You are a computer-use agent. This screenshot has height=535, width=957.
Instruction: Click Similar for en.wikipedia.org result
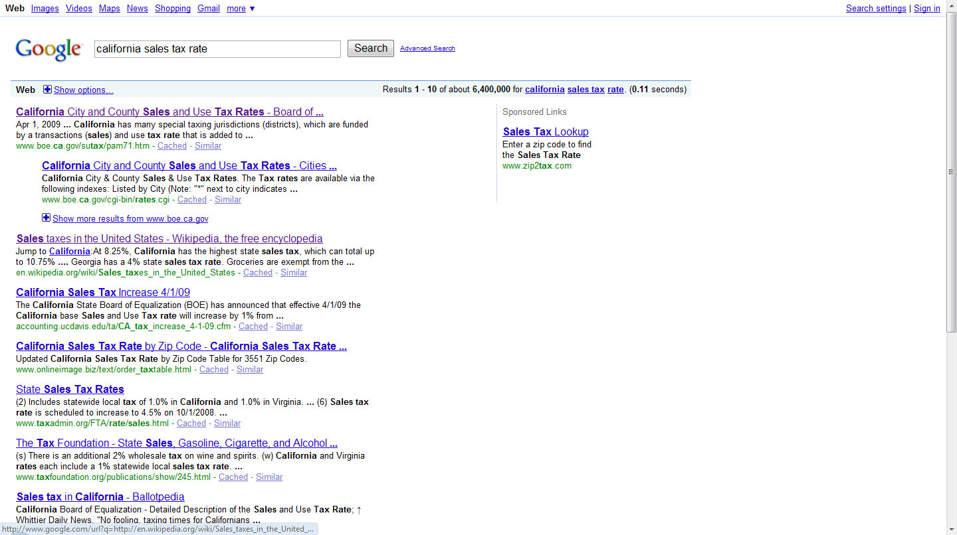pos(294,272)
